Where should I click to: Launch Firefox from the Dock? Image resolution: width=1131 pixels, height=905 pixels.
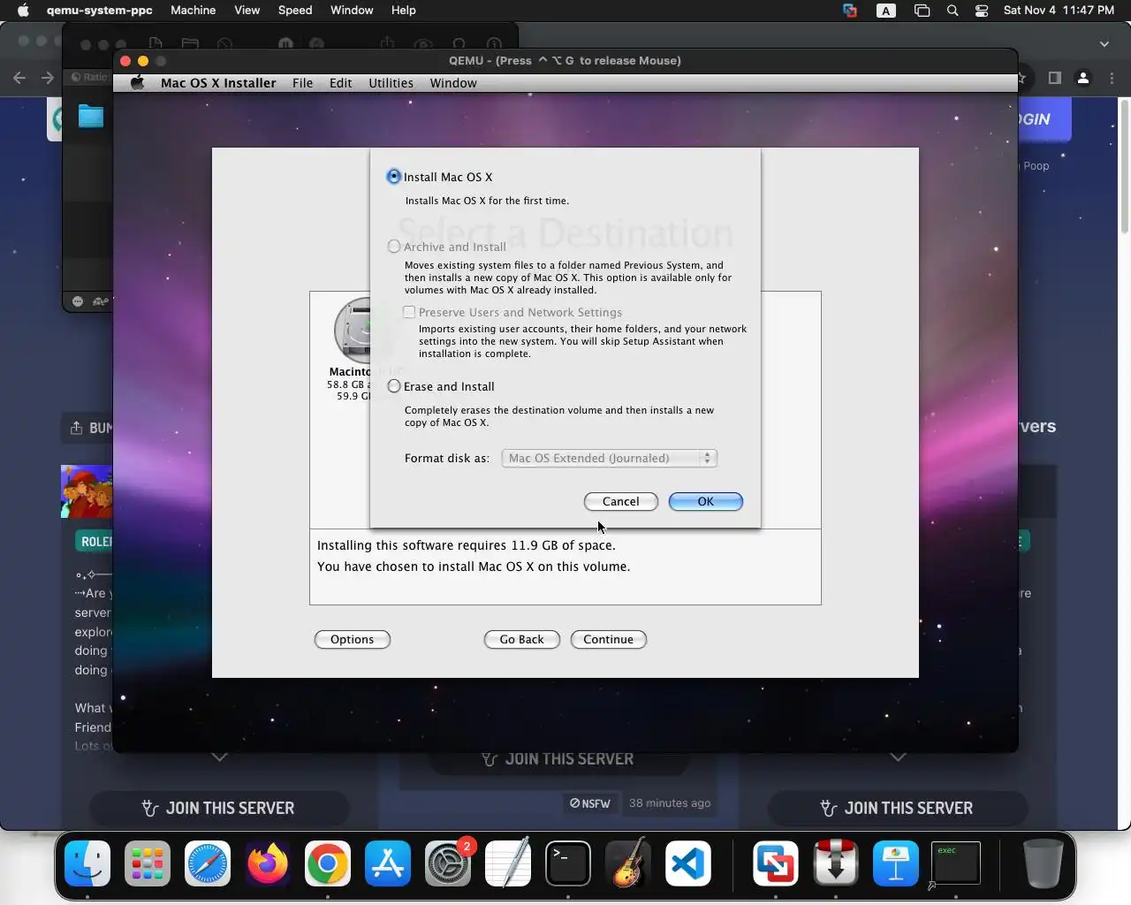coord(268,863)
